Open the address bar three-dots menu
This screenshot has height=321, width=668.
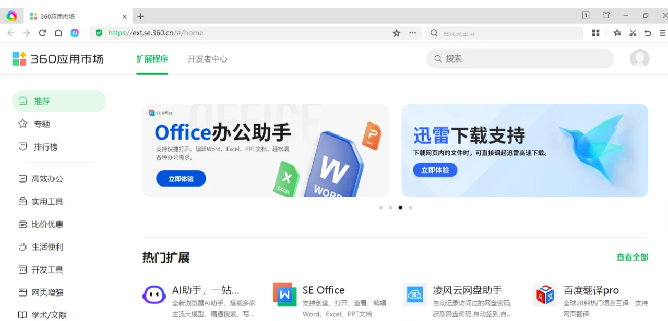[412, 33]
